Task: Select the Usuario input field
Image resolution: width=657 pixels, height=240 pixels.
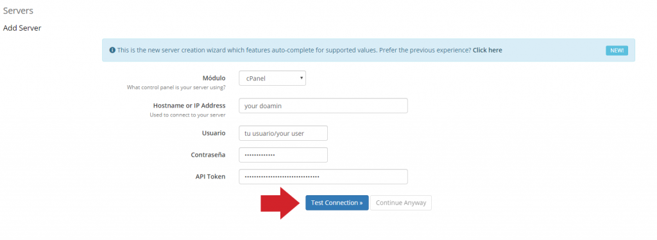Action: [283, 133]
